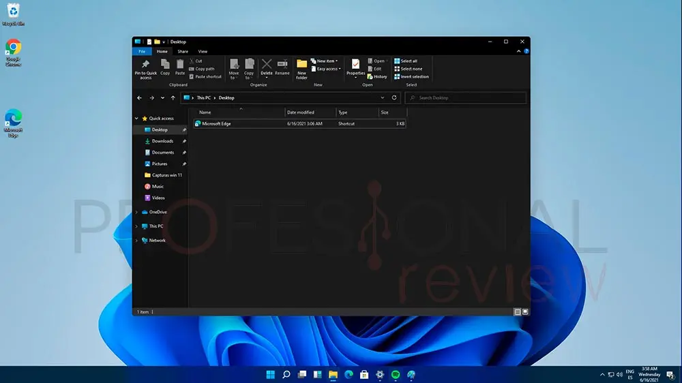Screen dimensions: 682x383
Task: Open the Move to dropdown button
Action: [234, 69]
